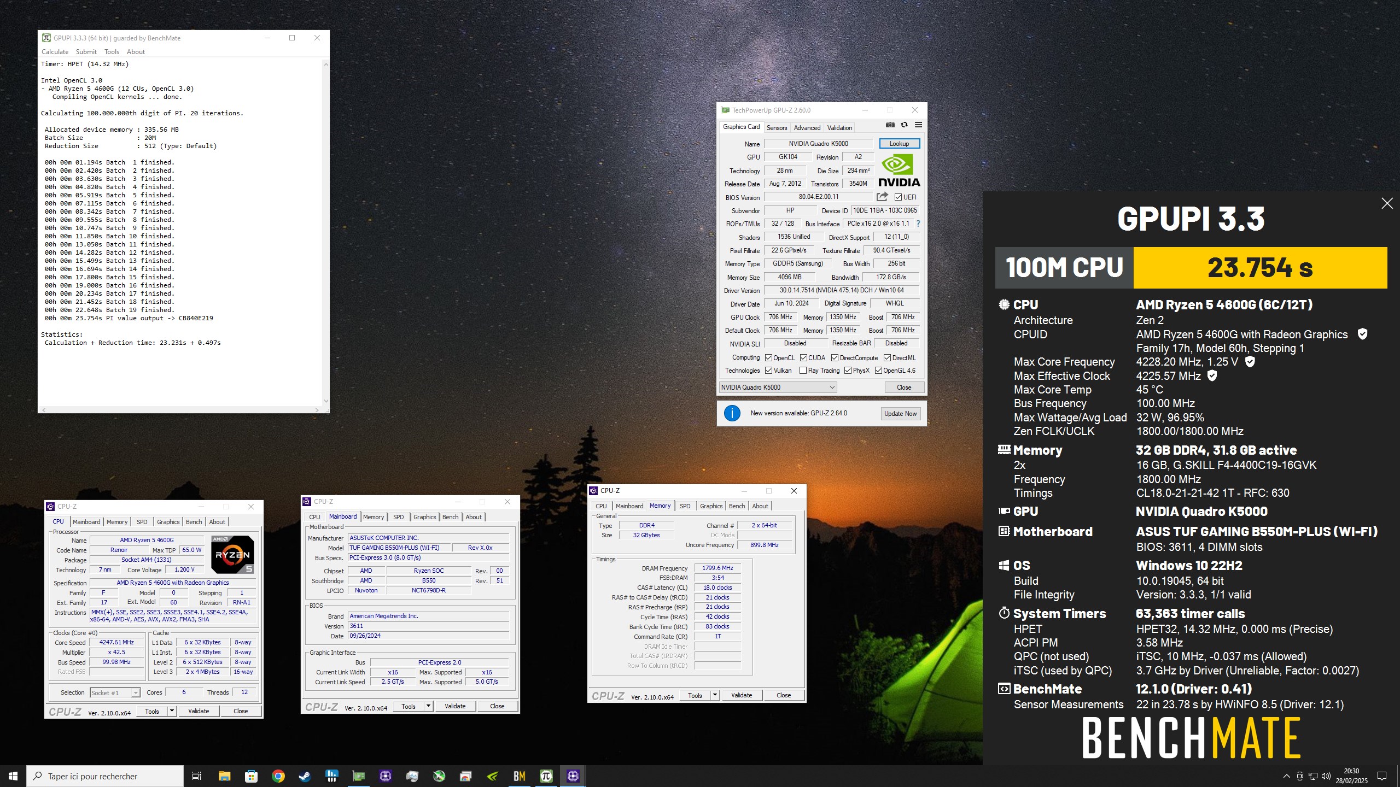Open the notification center
Screen dimensions: 1400x787
tap(1382, 776)
